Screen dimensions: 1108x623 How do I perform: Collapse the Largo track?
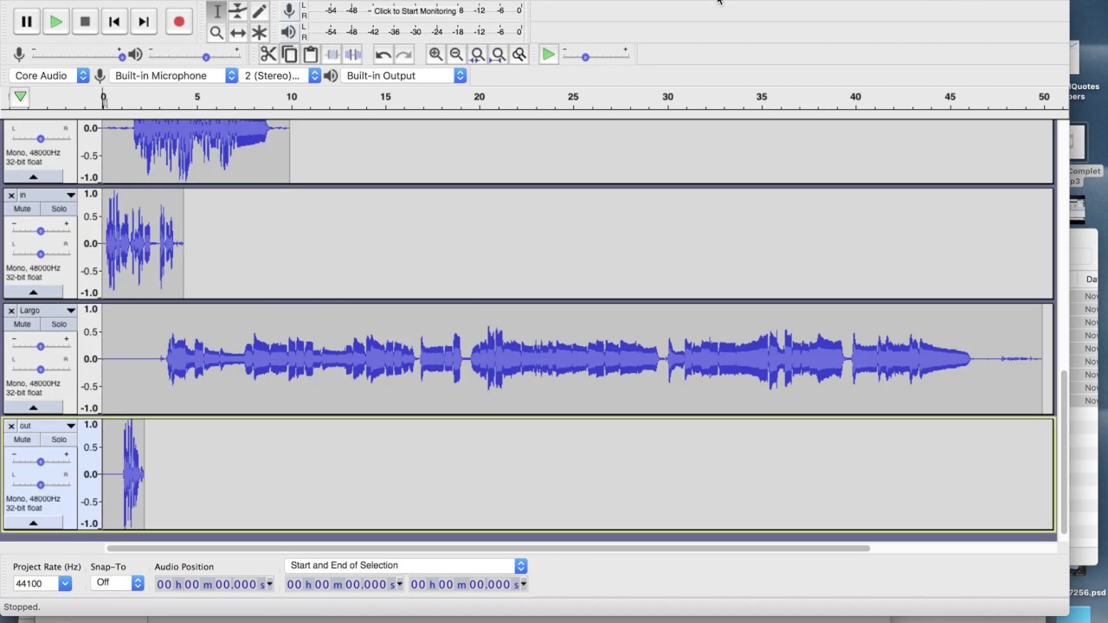pyautogui.click(x=33, y=408)
